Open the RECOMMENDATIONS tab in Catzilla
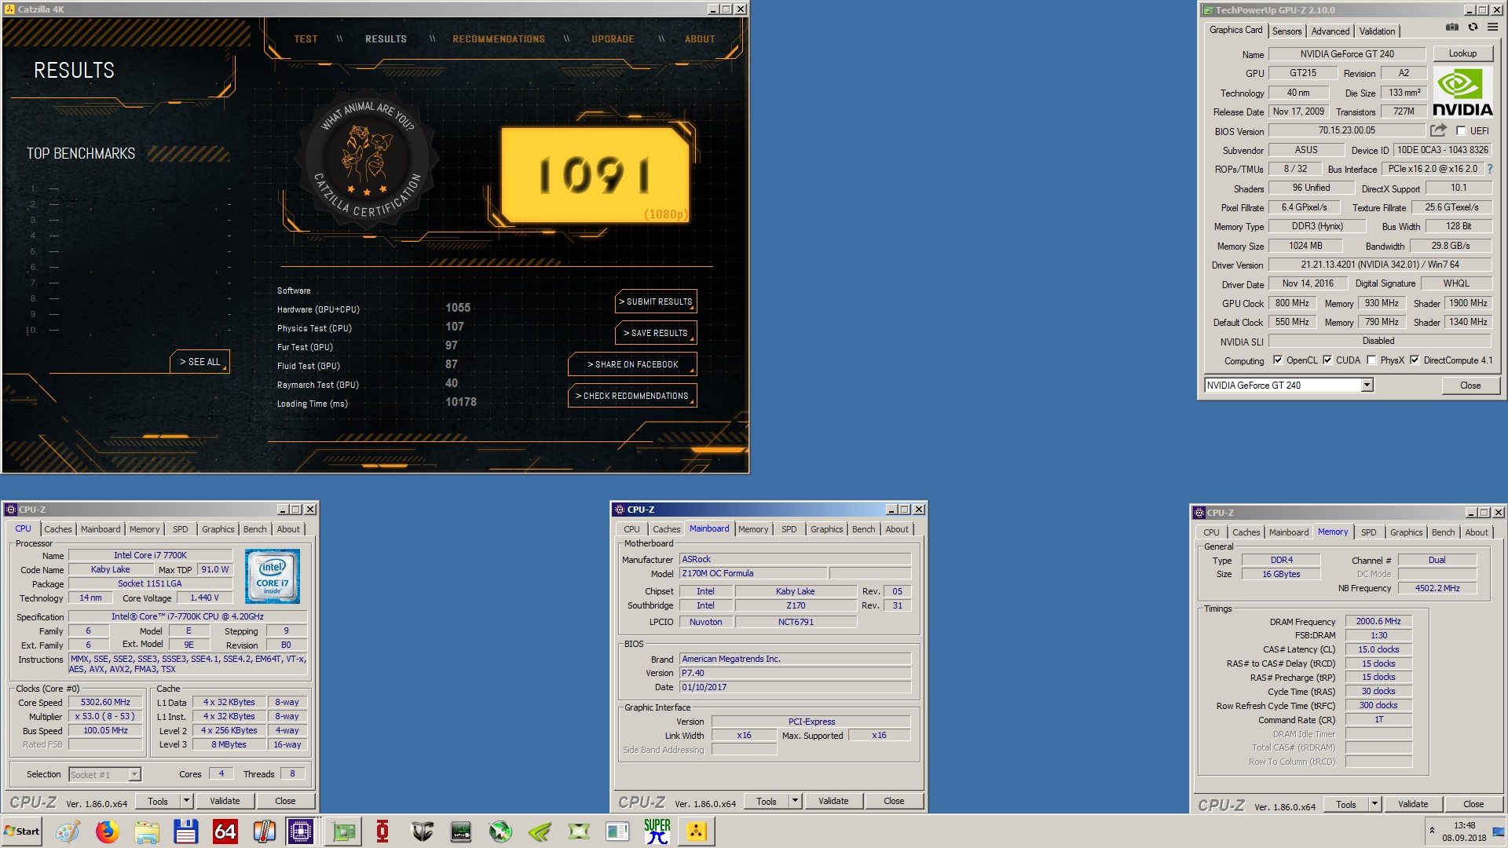The height and width of the screenshot is (848, 1508). pos(498,39)
